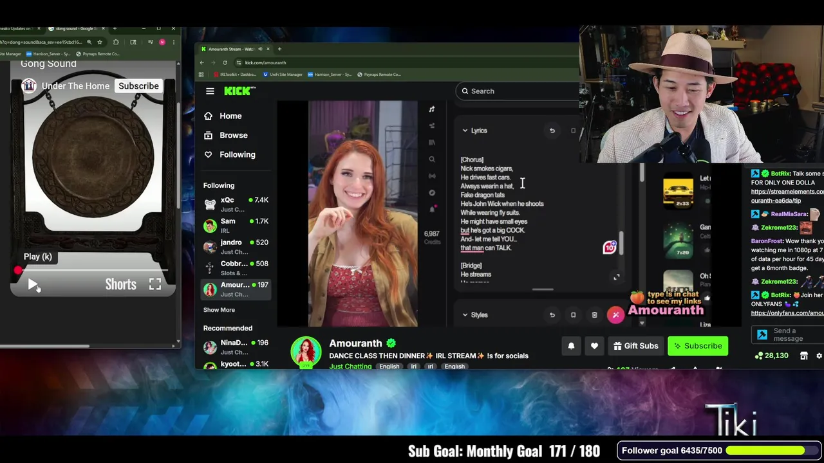The image size is (824, 463).
Task: Click the Gift Subs button
Action: (x=635, y=346)
